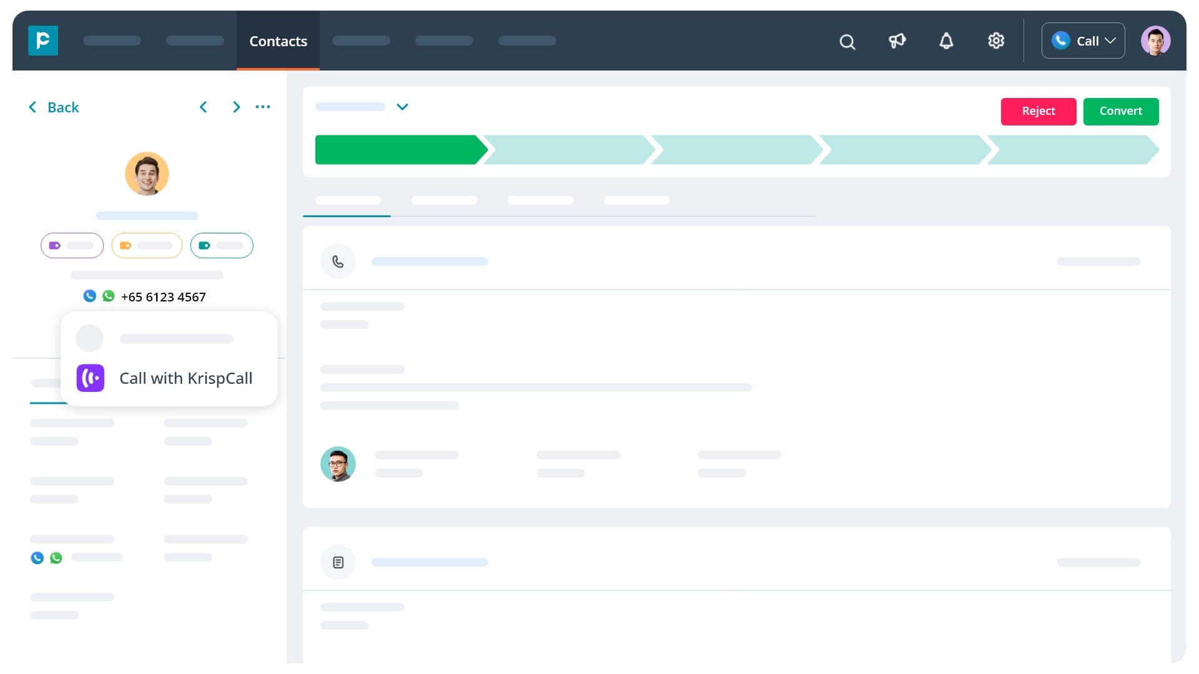Click the phone call icon in activity section
Screen dimensions: 1199x674
coord(338,261)
